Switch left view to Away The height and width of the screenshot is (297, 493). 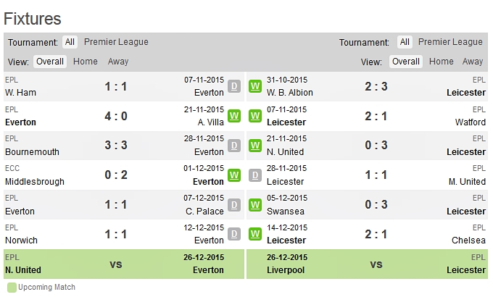(118, 62)
